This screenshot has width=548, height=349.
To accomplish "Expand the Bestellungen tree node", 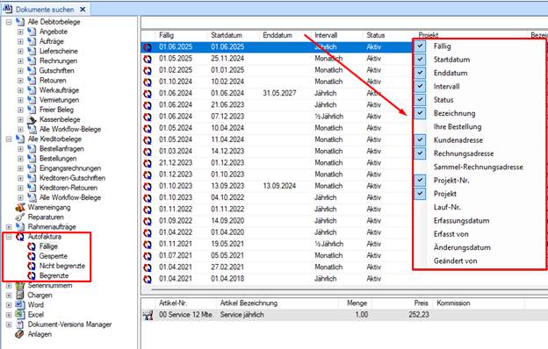I will point(20,159).
